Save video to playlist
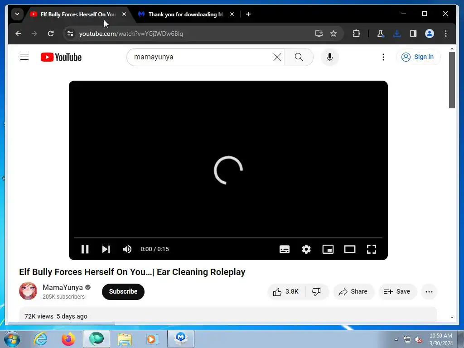The image size is (464, 348). [x=397, y=292]
